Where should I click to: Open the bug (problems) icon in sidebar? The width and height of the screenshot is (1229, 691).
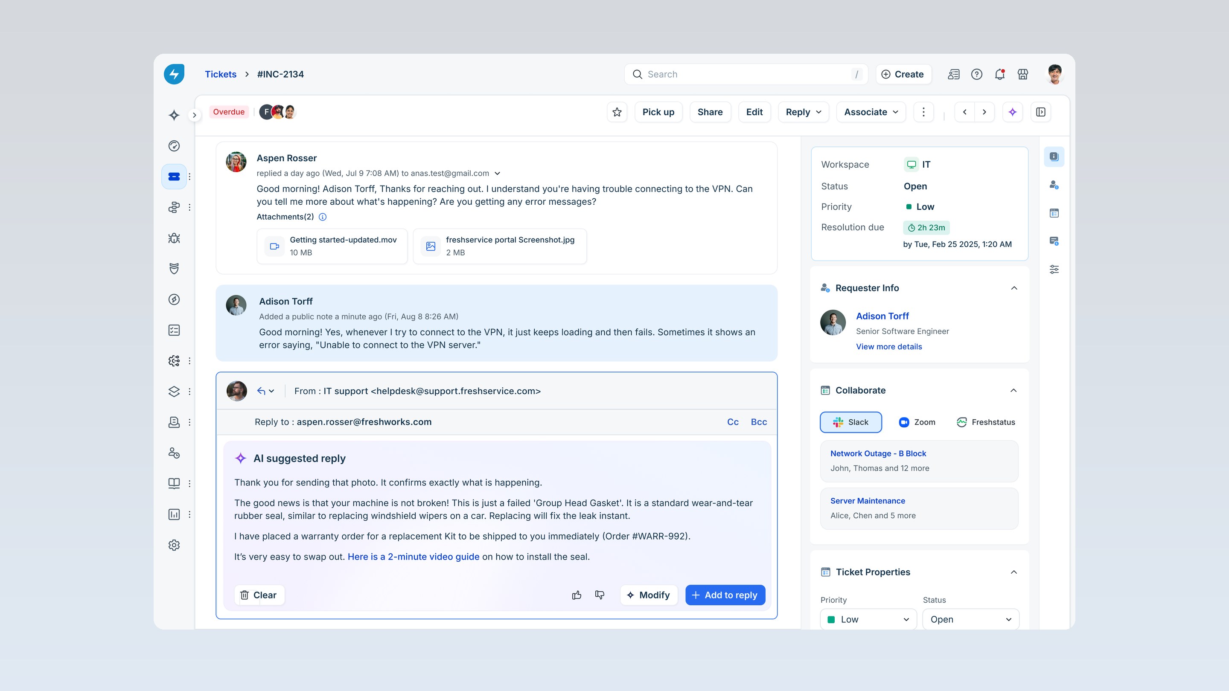174,238
